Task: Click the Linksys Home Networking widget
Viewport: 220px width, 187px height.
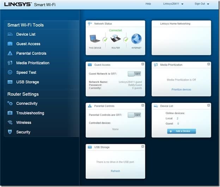Action: (x=181, y=38)
